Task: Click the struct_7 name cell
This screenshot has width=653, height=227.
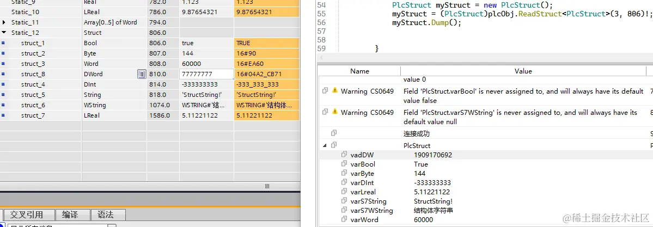Action: tap(33, 115)
